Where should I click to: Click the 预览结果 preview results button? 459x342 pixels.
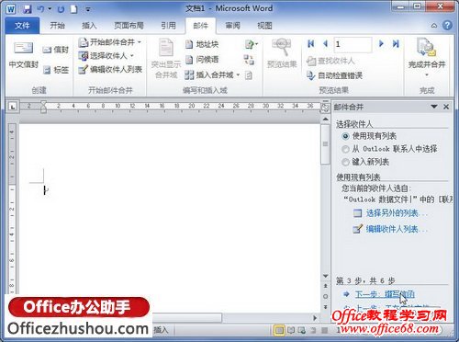(x=282, y=53)
